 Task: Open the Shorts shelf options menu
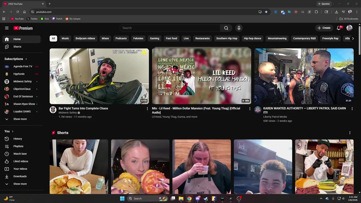350,133
